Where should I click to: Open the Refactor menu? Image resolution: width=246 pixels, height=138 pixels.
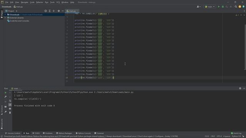(40, 2)
